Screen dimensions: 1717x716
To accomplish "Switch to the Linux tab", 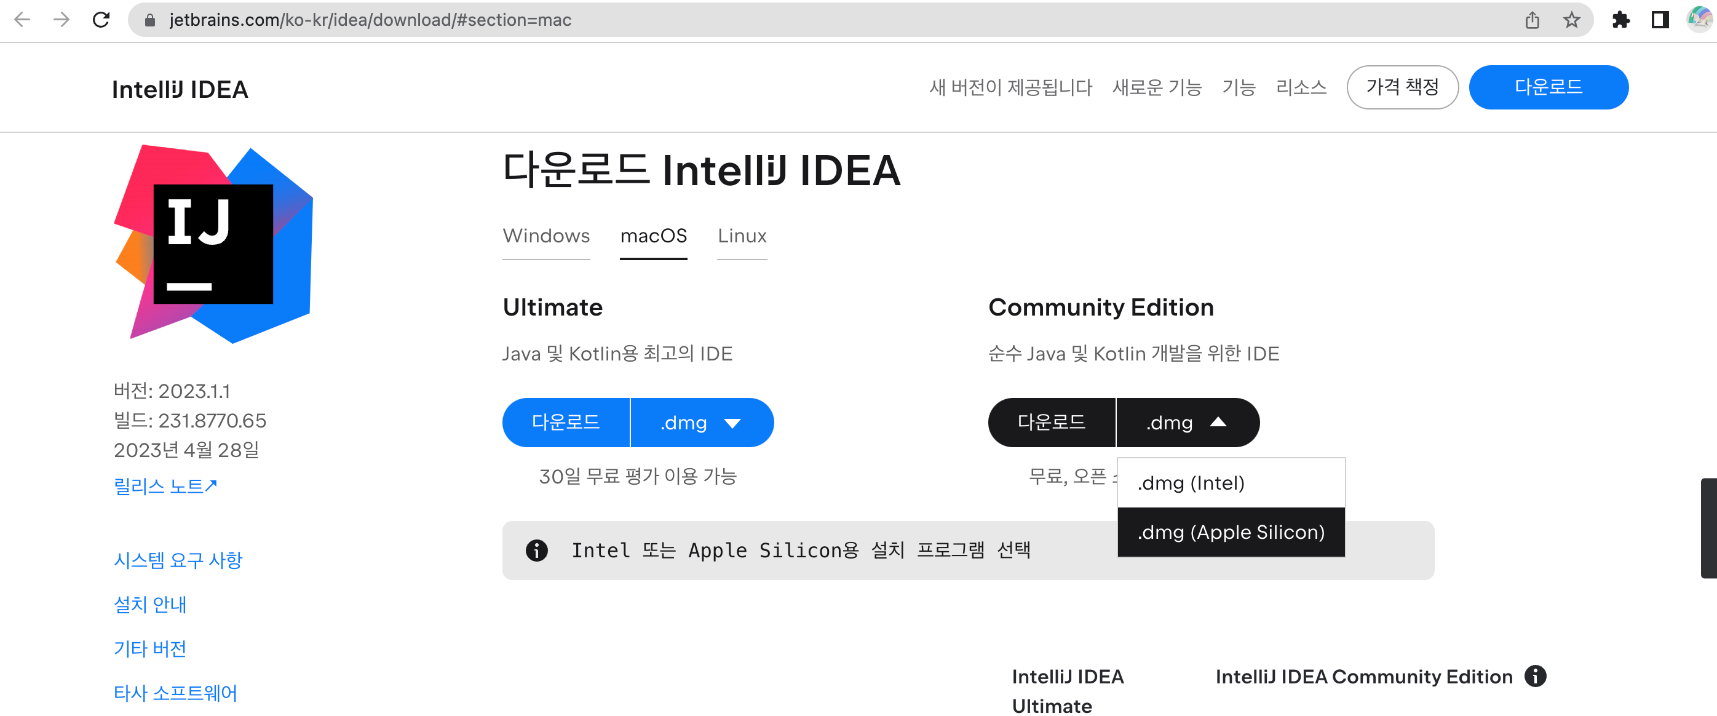I will tap(742, 236).
